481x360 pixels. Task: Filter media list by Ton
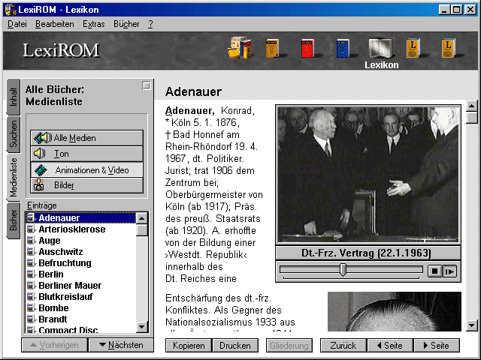[x=87, y=154]
